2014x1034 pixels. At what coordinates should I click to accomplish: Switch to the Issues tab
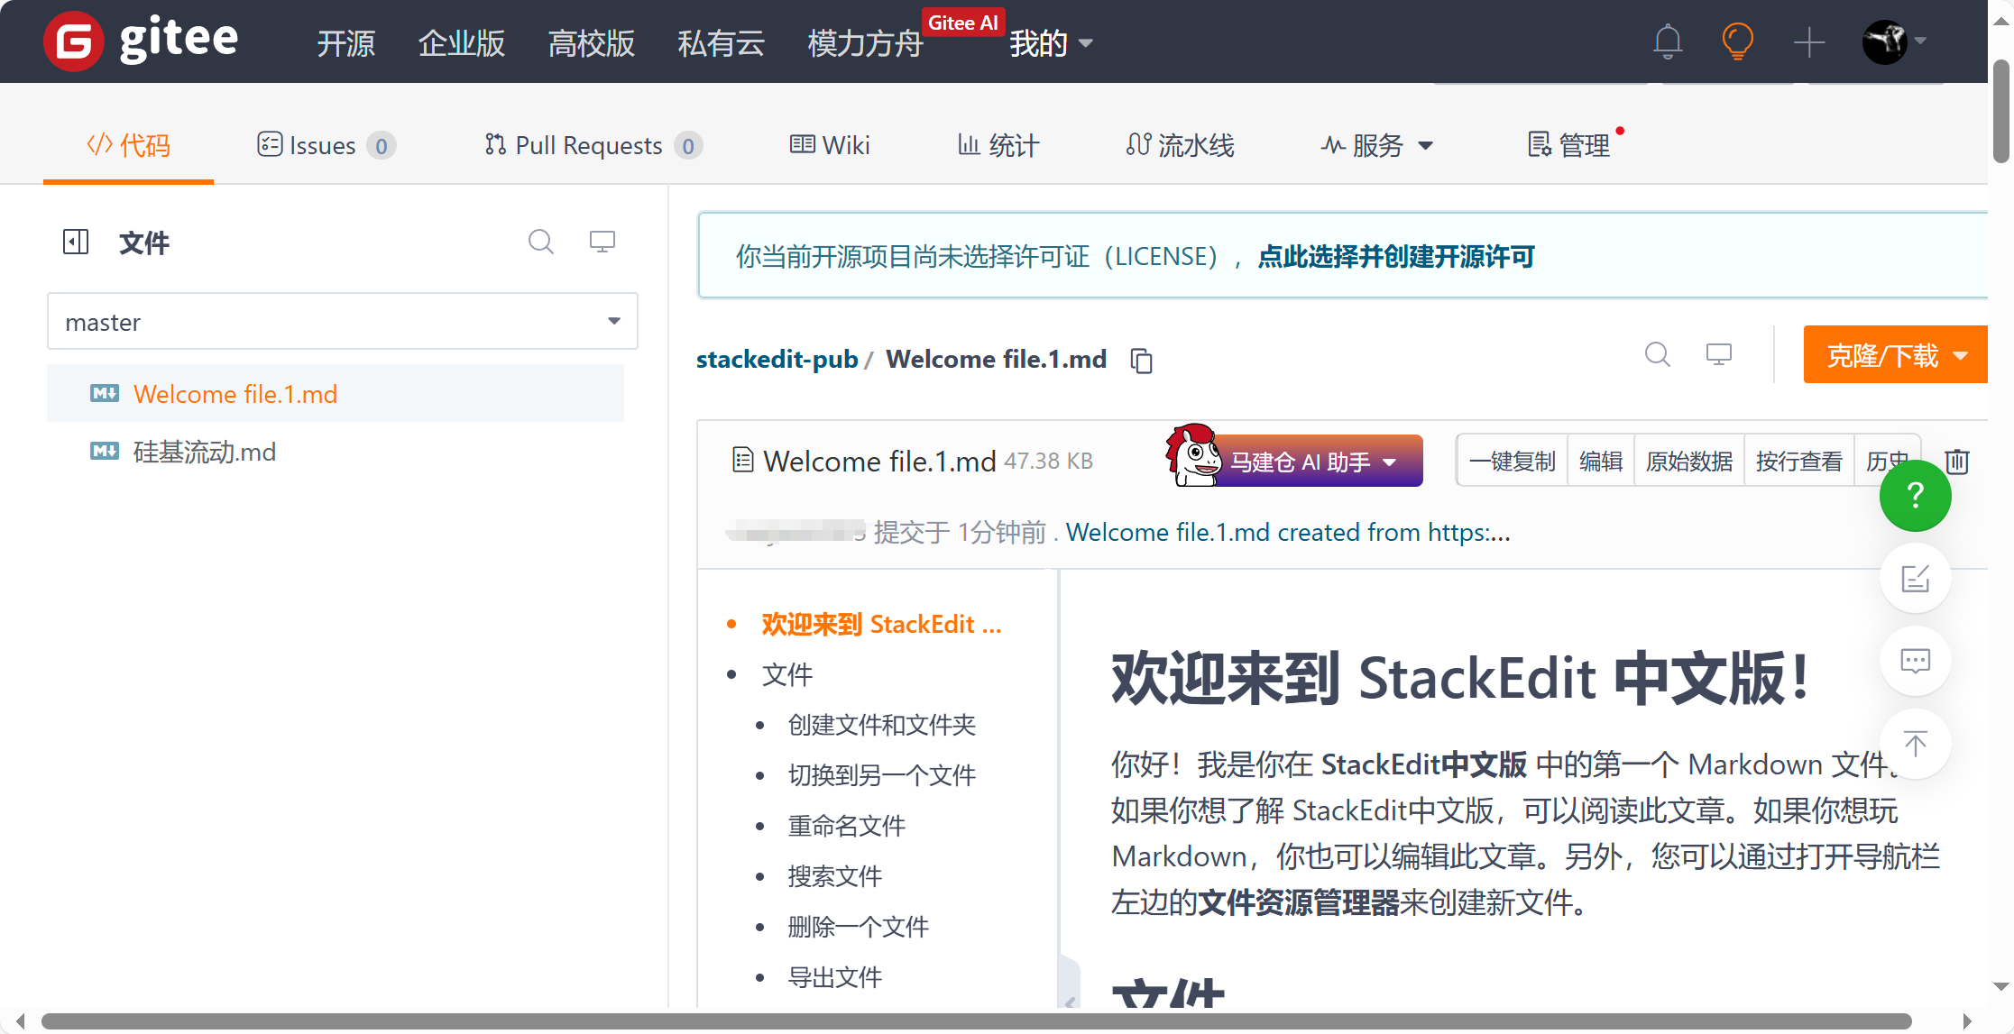(x=322, y=145)
